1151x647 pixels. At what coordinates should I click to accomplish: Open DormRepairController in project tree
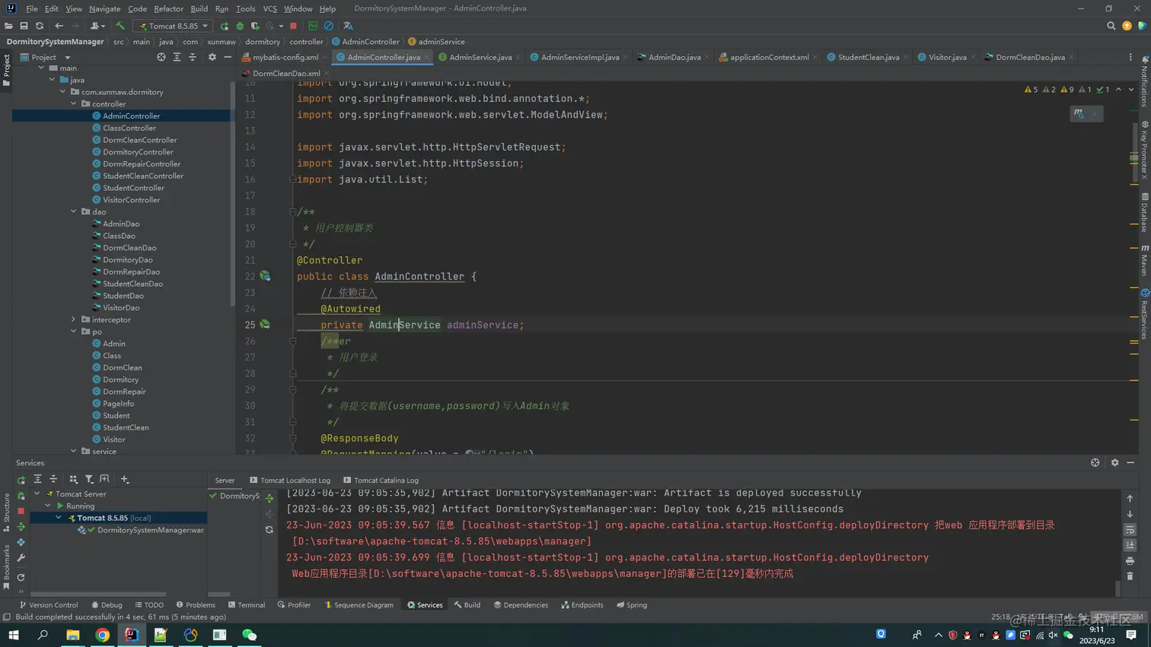[142, 164]
